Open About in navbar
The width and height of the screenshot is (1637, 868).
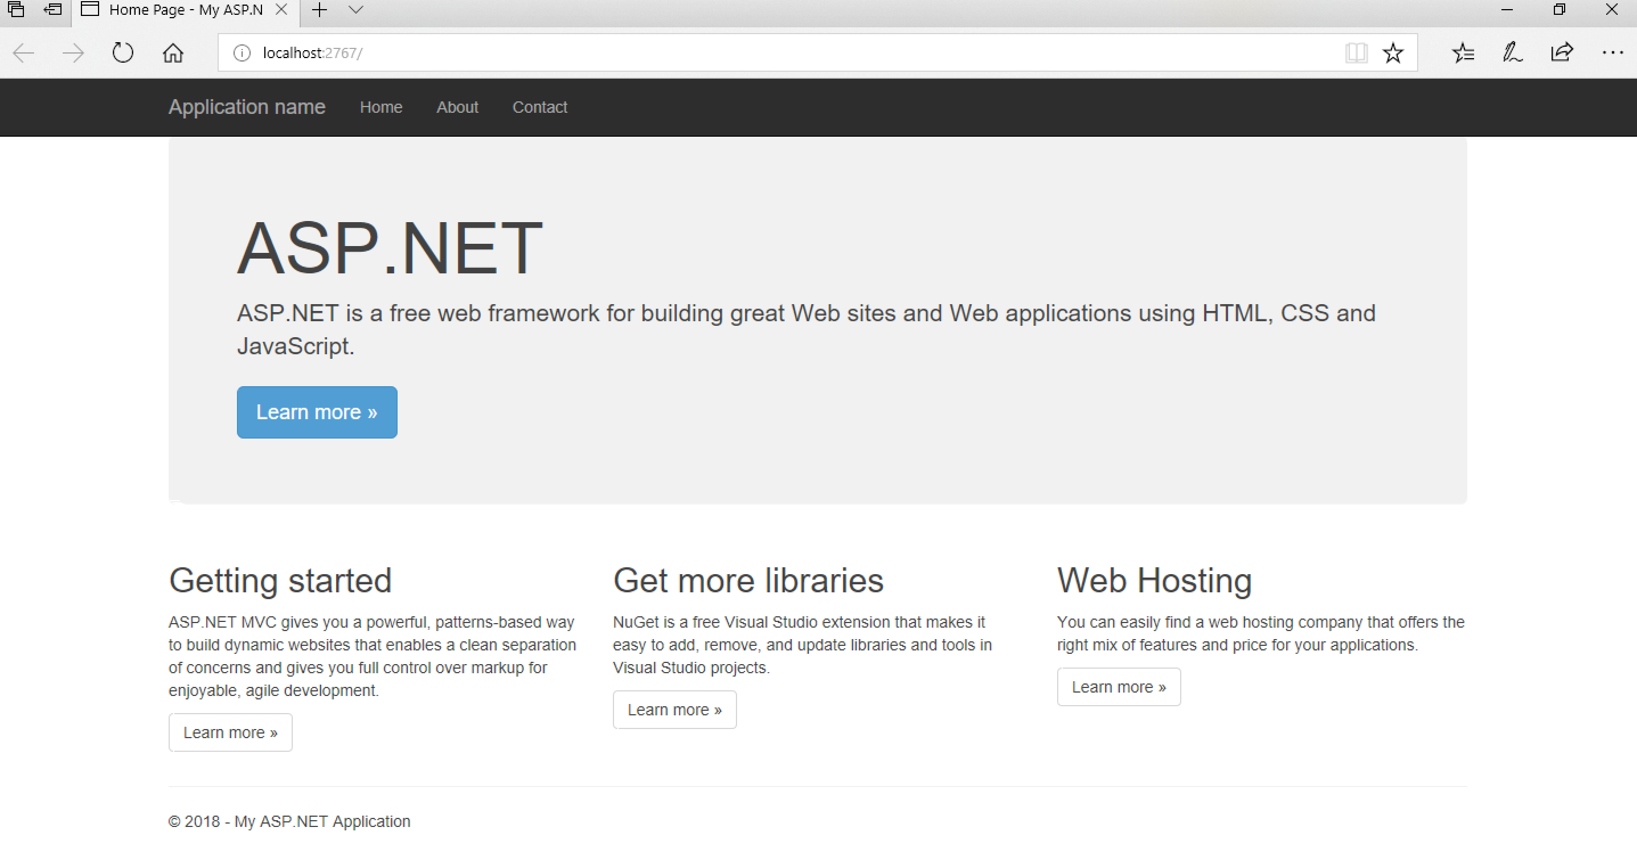457,108
